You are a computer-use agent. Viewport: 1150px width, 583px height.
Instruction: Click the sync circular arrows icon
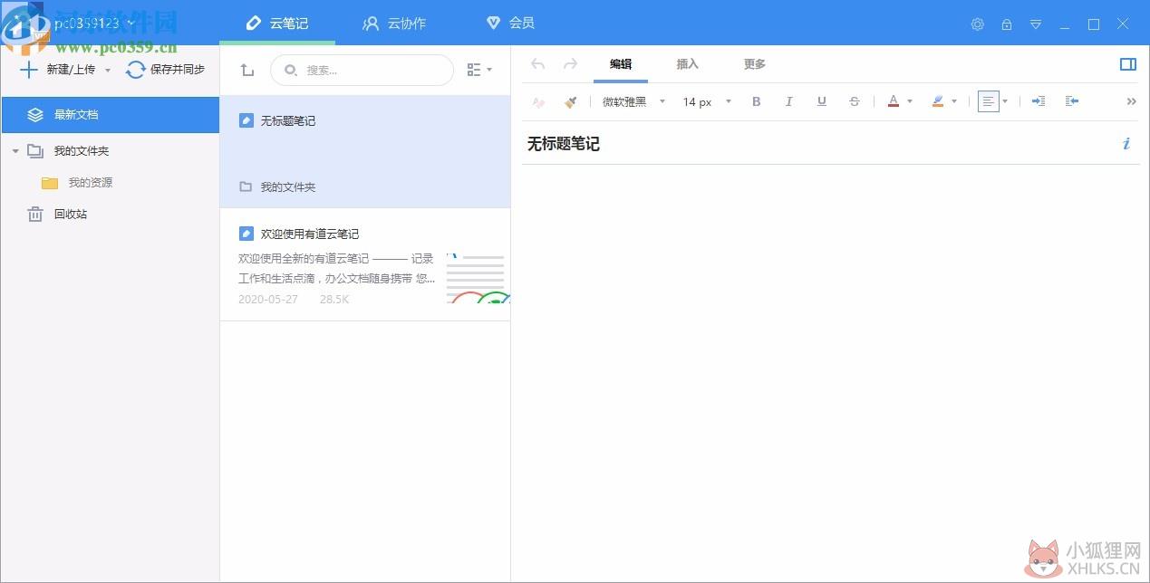136,70
